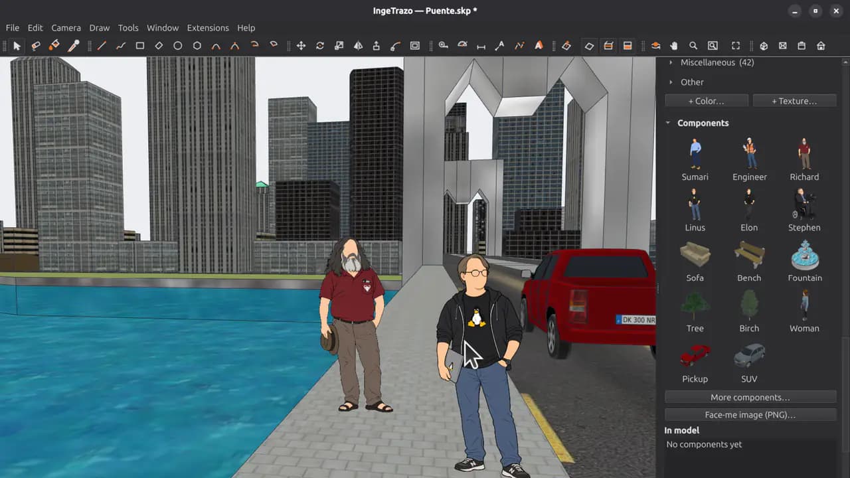
Task: Select the Rotate tool
Action: pyautogui.click(x=320, y=46)
